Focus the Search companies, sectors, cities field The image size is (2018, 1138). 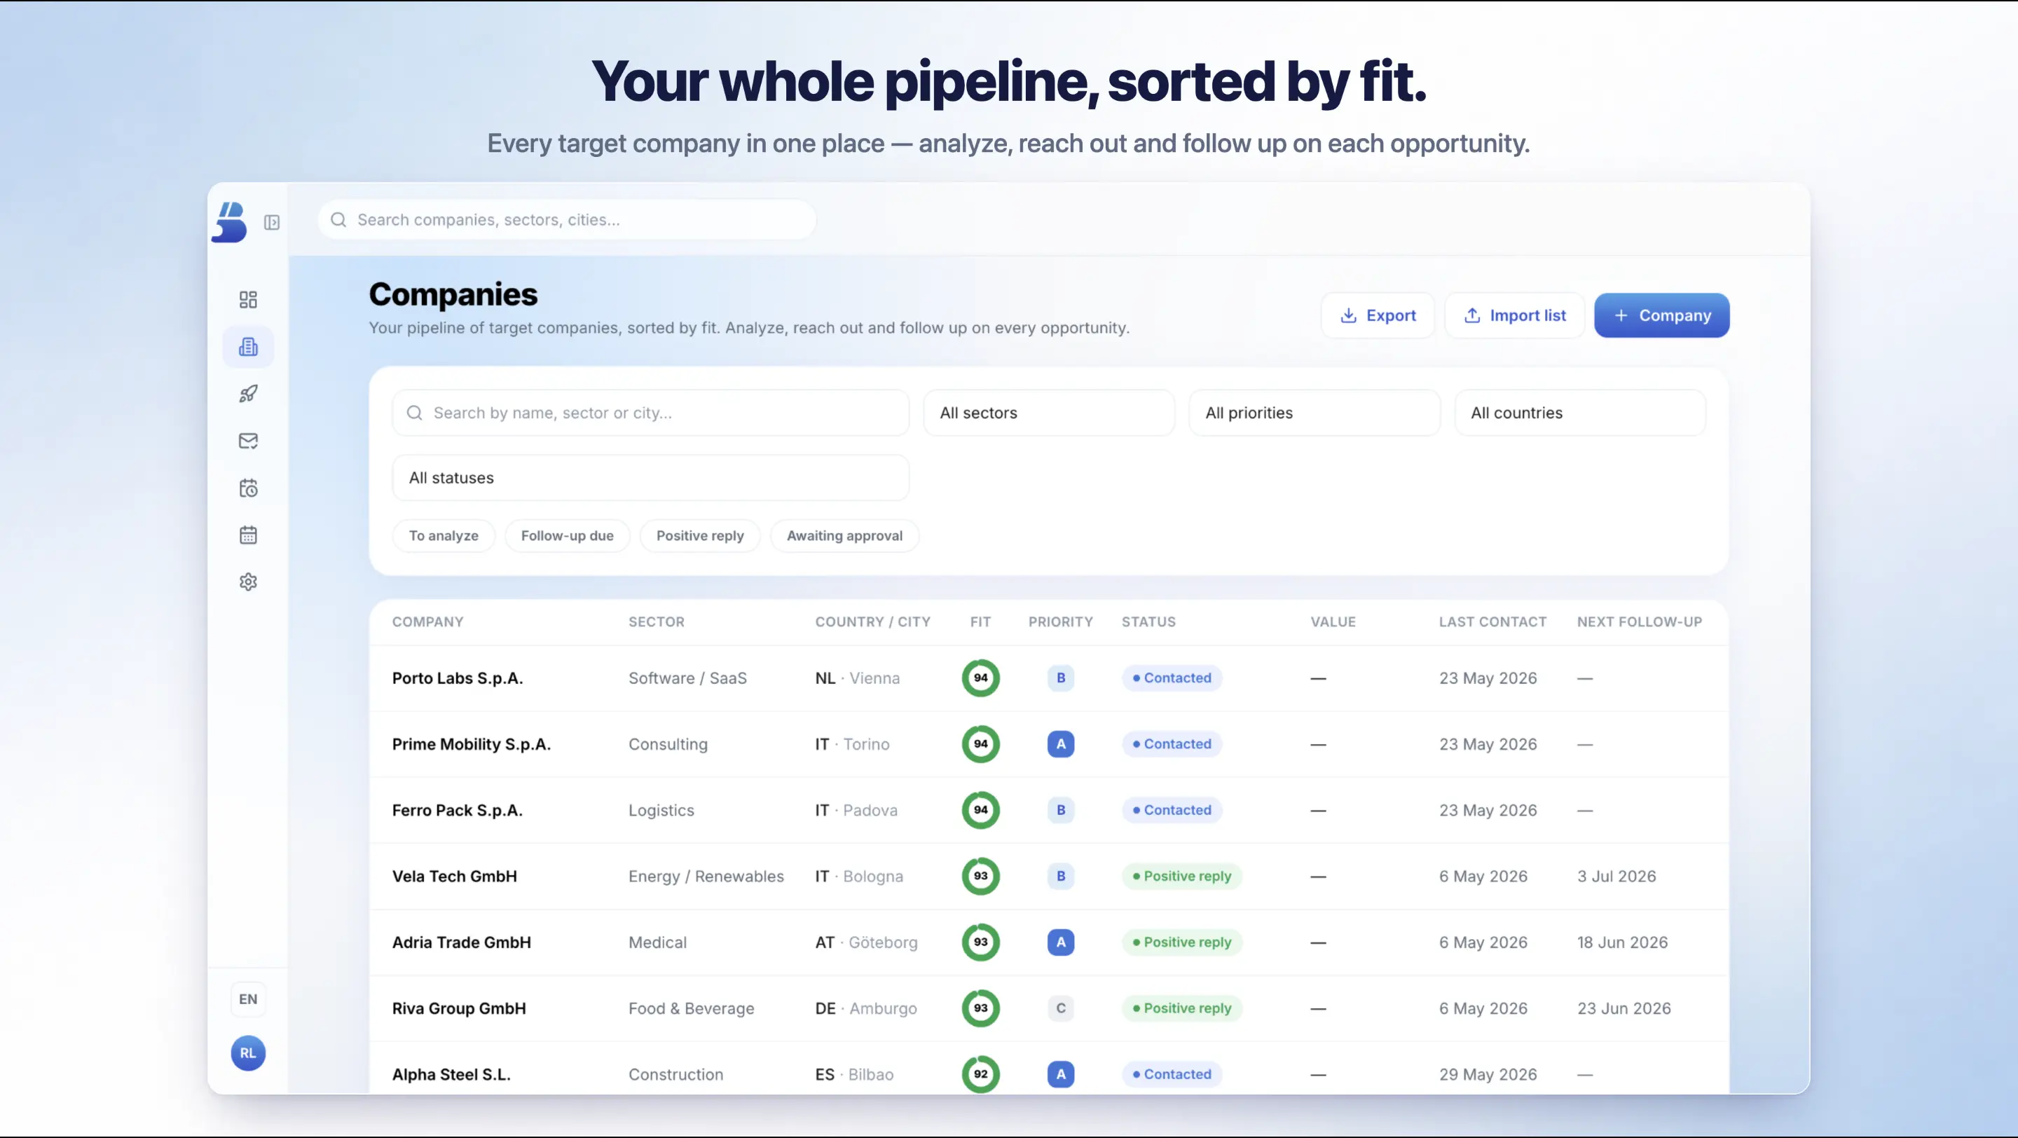(567, 219)
